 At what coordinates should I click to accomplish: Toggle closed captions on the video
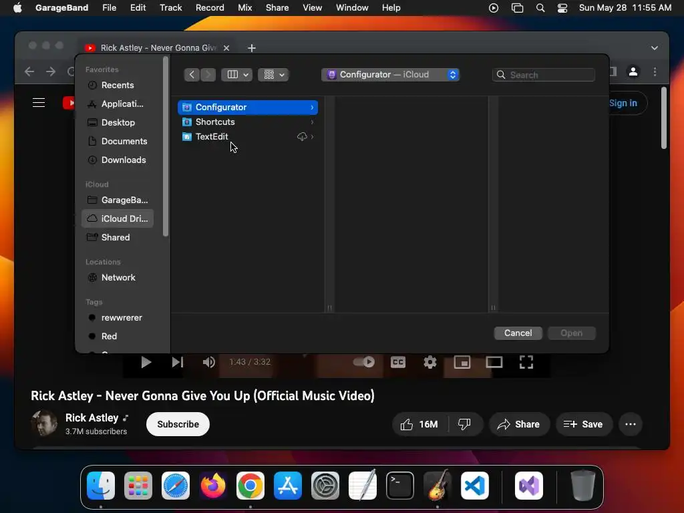pyautogui.click(x=398, y=362)
